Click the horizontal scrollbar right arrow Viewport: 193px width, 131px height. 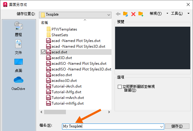109,112
